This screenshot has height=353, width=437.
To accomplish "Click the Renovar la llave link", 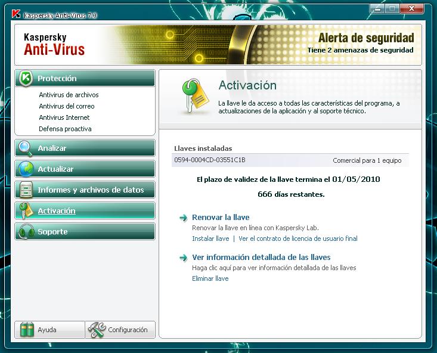I will tap(221, 218).
